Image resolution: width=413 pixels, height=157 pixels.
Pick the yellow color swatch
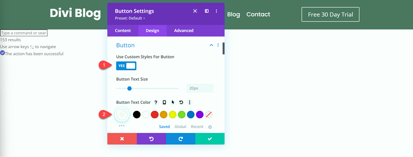coord(173,114)
